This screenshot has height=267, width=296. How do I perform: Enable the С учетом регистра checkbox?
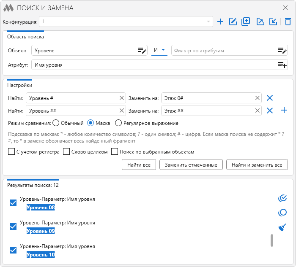click(x=11, y=152)
